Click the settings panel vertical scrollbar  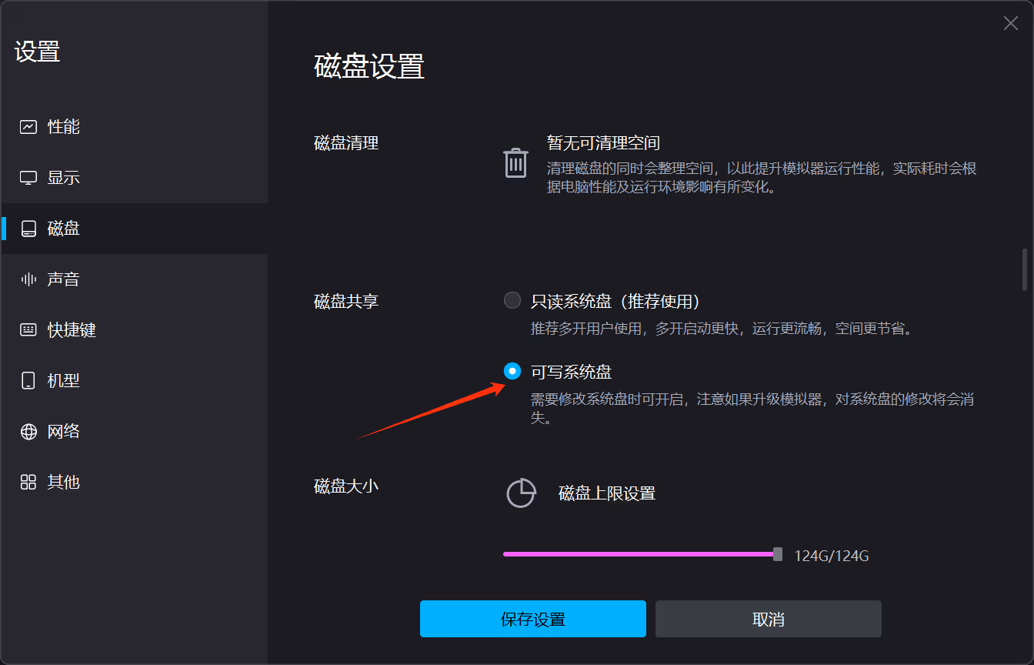tap(1024, 269)
